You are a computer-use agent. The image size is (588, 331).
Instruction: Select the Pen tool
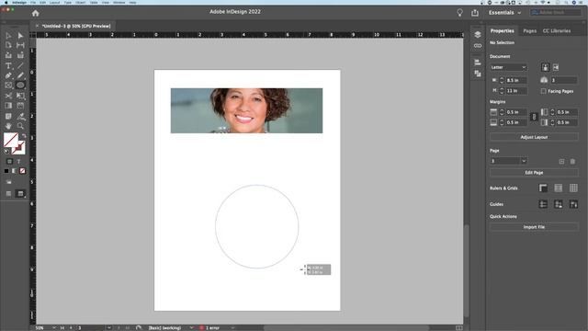point(8,75)
